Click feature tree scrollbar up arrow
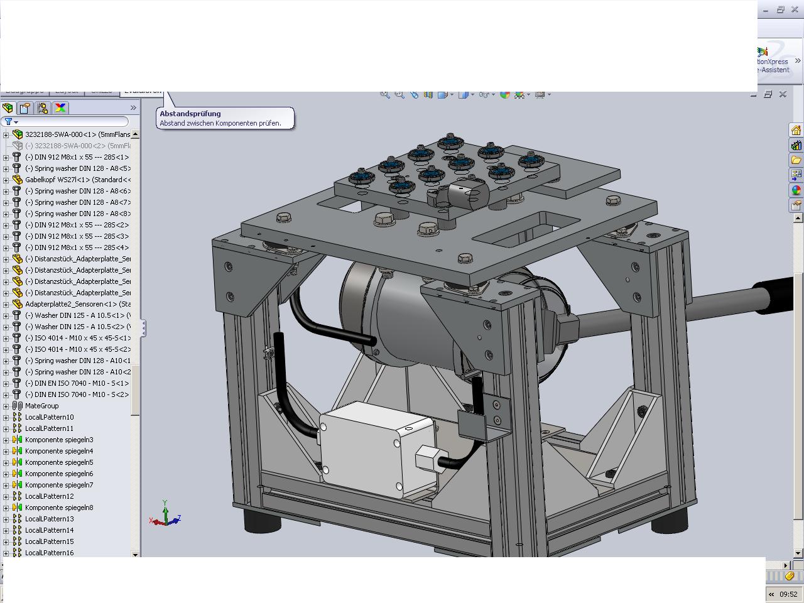This screenshot has height=603, width=804. (135, 134)
